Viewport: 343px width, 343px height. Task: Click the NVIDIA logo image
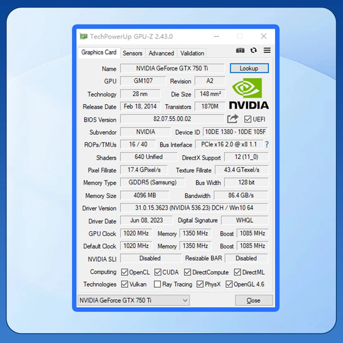point(249,93)
